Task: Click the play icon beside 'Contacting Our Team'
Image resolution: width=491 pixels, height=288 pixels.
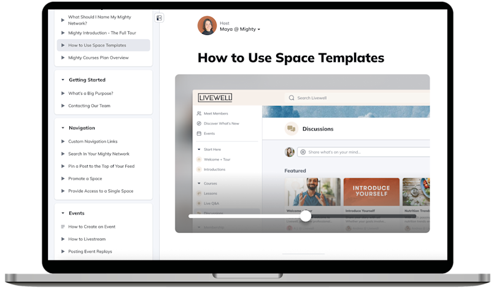Action: click(63, 106)
